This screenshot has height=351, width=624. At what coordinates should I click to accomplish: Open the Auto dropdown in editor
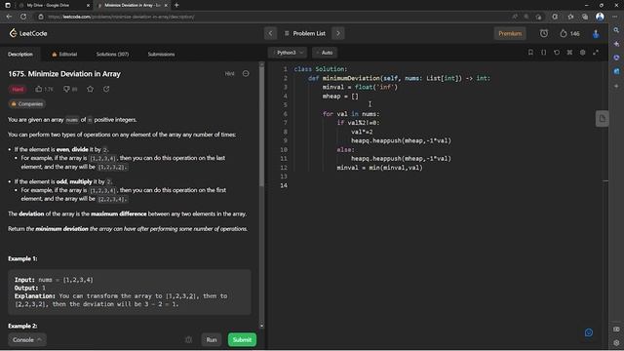pos(325,53)
